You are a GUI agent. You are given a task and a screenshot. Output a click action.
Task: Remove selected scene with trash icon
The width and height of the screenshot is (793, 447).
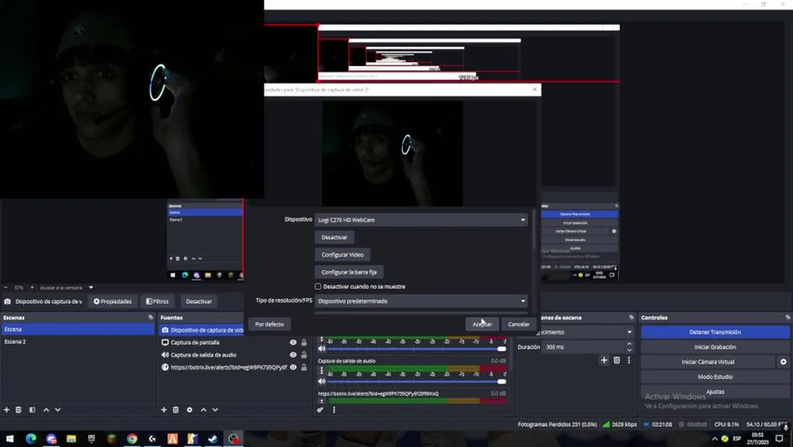[19, 410]
